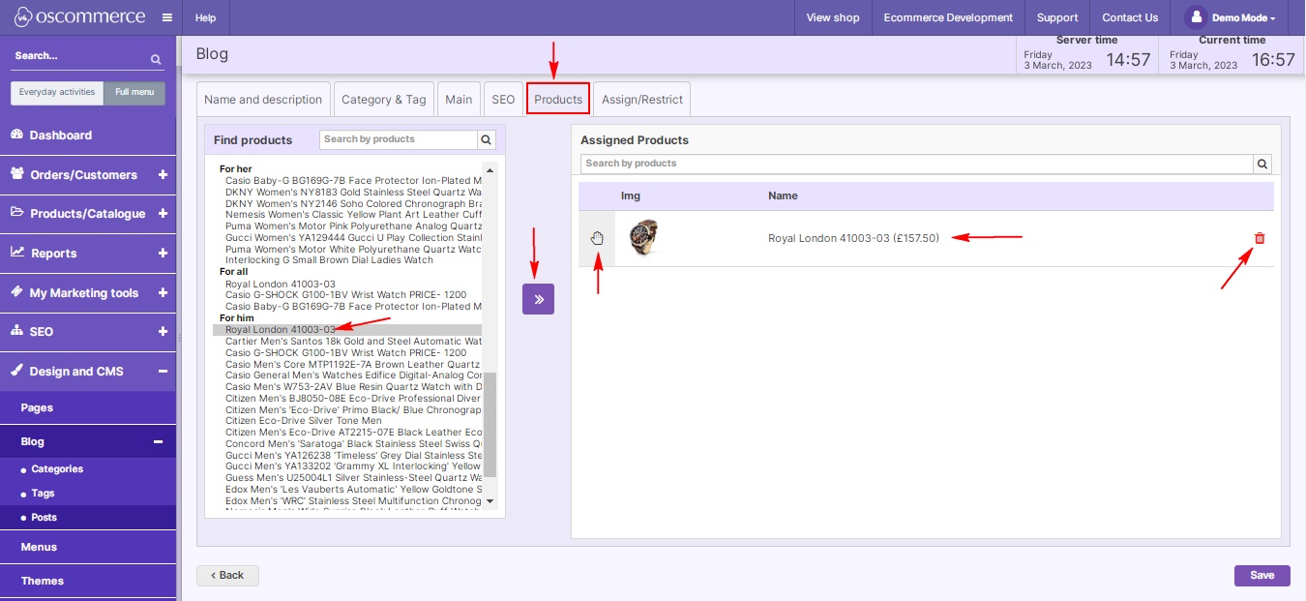Open Categories under Blog
Viewport: 1306px width, 601px height.
(x=57, y=469)
